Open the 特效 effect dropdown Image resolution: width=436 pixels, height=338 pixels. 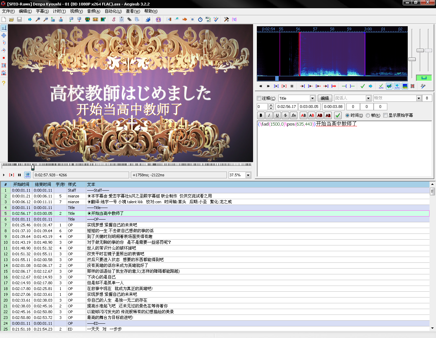point(419,98)
